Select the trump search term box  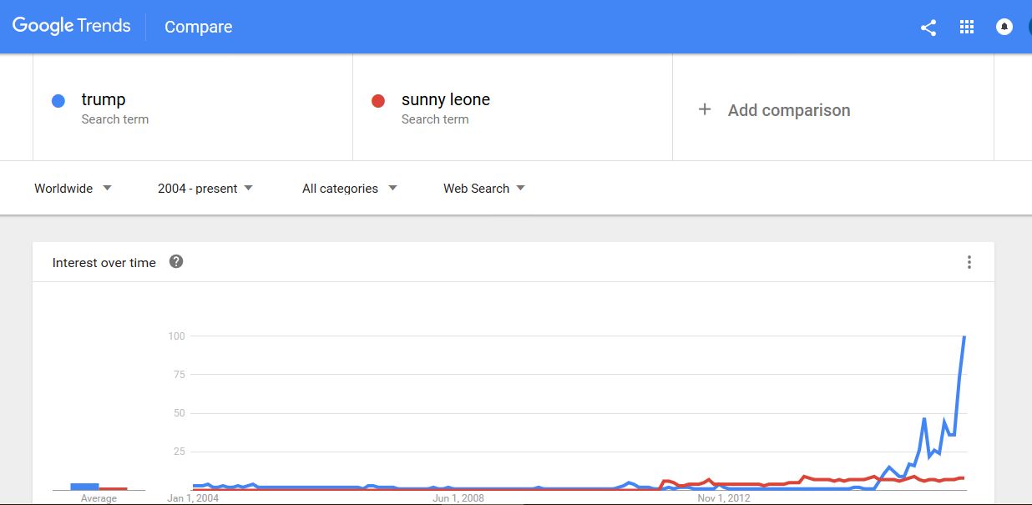(192, 108)
